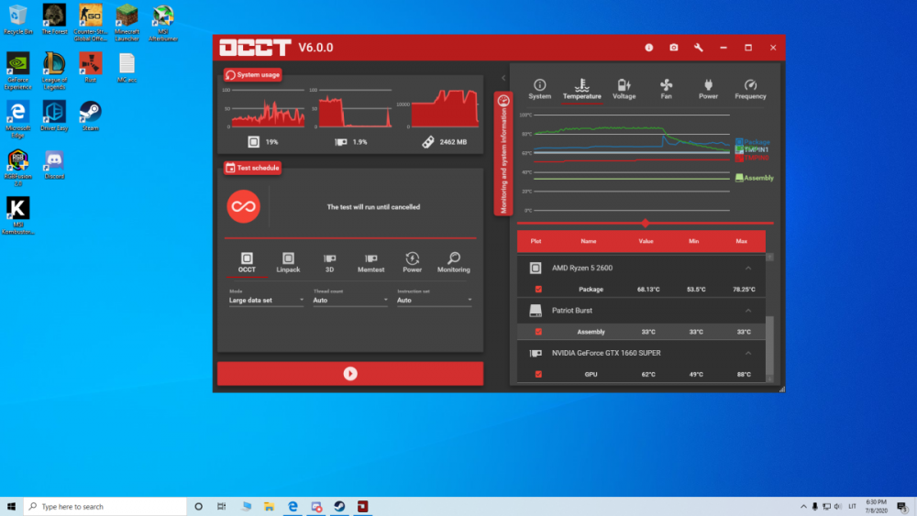The width and height of the screenshot is (917, 516).
Task: Select the MSI Afterburner desktop shortcut
Action: 163,24
